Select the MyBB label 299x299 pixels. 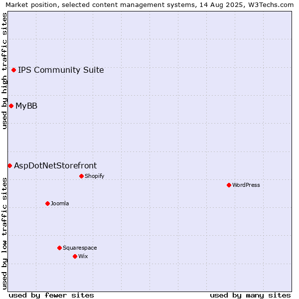[x=26, y=106]
